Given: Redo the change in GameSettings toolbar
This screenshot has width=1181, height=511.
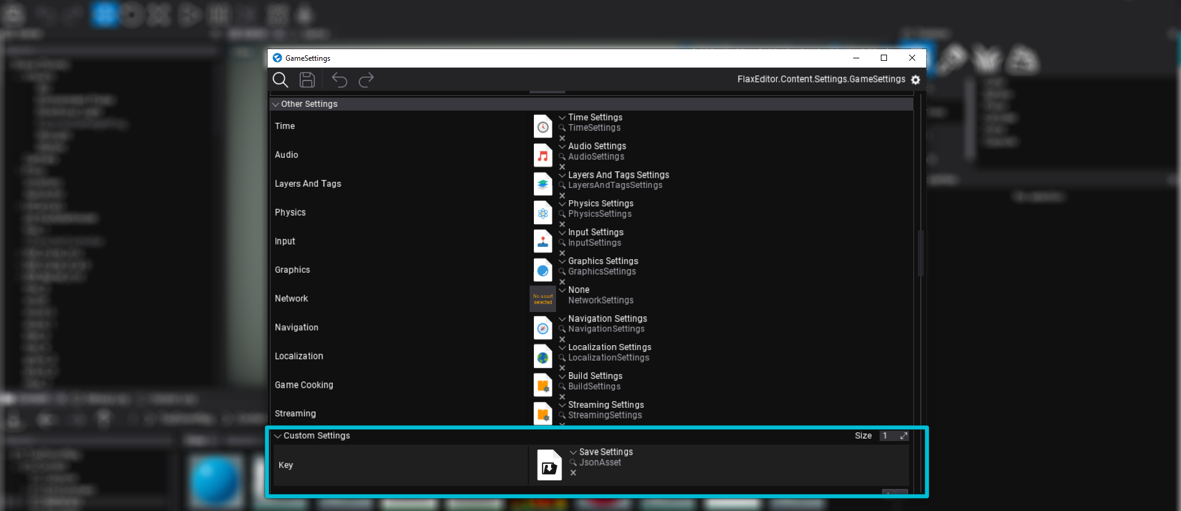Looking at the screenshot, I should click(x=367, y=80).
